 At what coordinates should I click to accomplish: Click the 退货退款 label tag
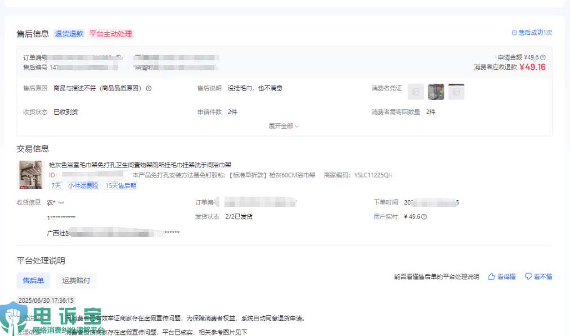coord(69,34)
